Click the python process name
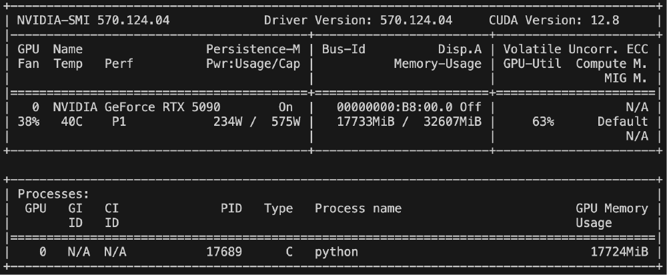This screenshot has width=667, height=275. (336, 252)
